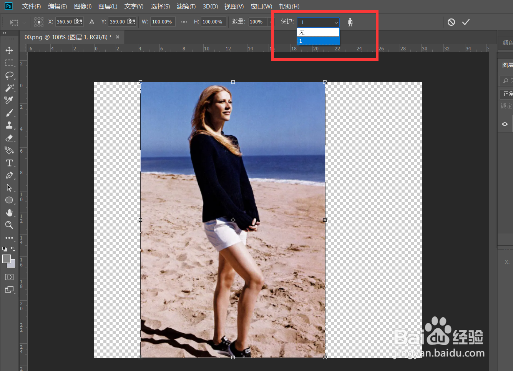Image resolution: width=513 pixels, height=371 pixels.
Task: Select the Hand tool
Action: 9,213
